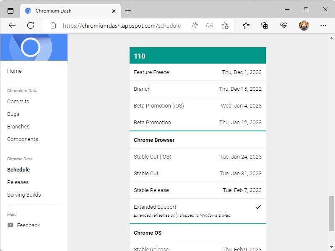Minimize the browser window

287,9
